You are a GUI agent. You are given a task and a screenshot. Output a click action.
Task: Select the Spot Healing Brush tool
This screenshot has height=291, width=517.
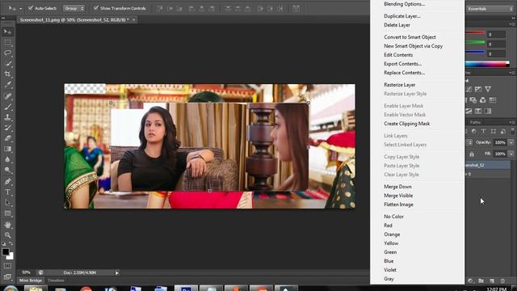coord(7,96)
